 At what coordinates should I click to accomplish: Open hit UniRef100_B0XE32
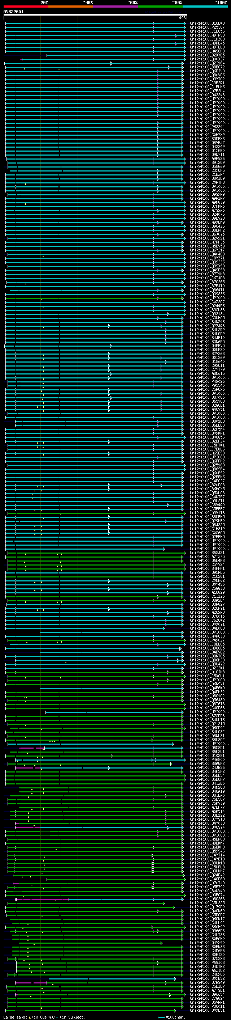click(x=207, y=978)
